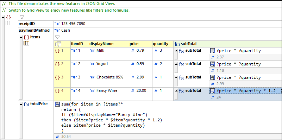The height and width of the screenshot is (140, 282).
Task: Click object braces icon of row 3
Action: pyautogui.click(x=57, y=77)
